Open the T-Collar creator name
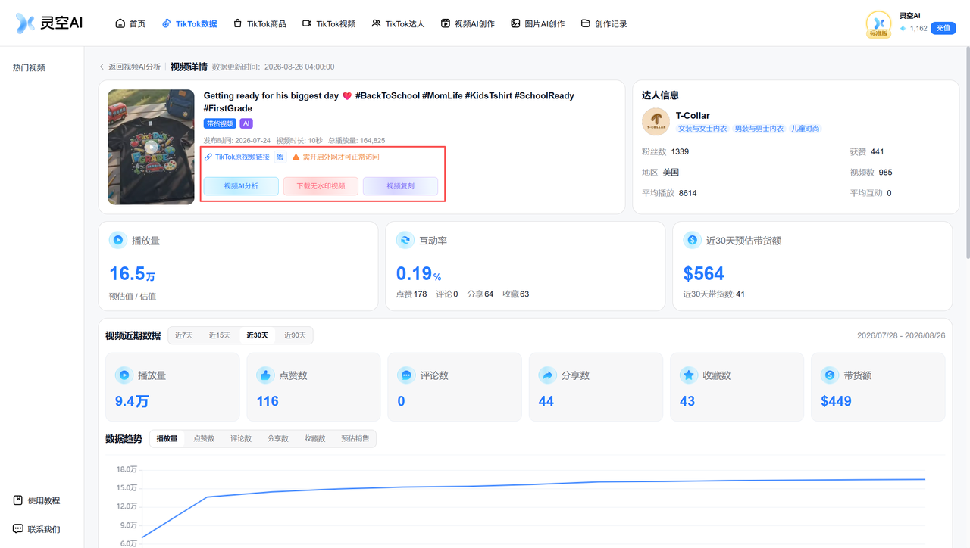Viewport: 970px width, 548px height. pos(693,116)
